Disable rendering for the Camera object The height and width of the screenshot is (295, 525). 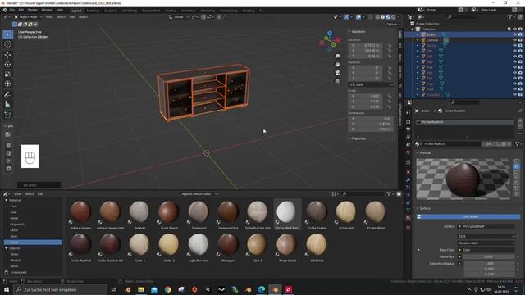(x=520, y=40)
